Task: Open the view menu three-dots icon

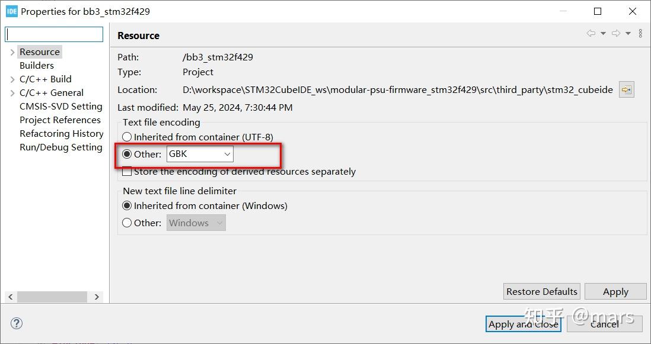Action: tap(640, 34)
